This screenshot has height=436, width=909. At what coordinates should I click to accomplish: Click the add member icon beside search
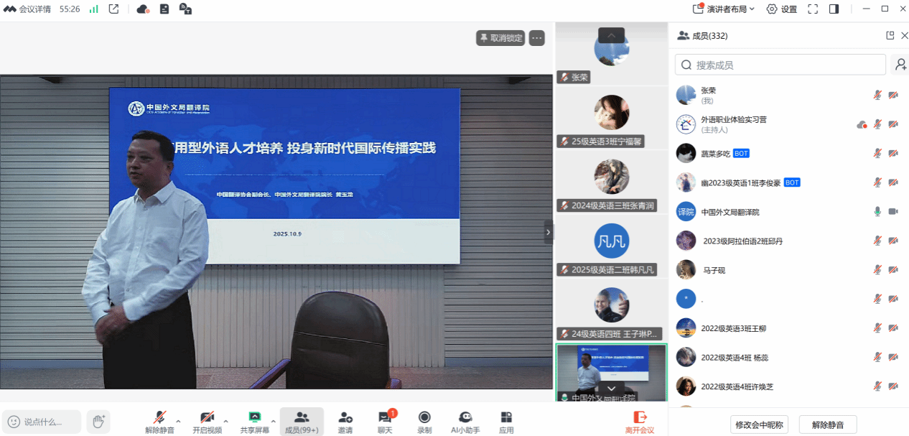click(900, 65)
